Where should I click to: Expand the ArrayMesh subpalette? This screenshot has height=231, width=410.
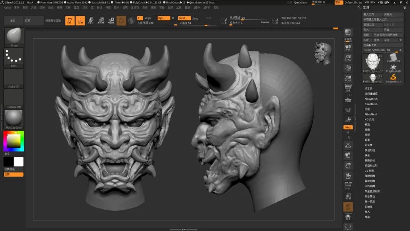371,99
